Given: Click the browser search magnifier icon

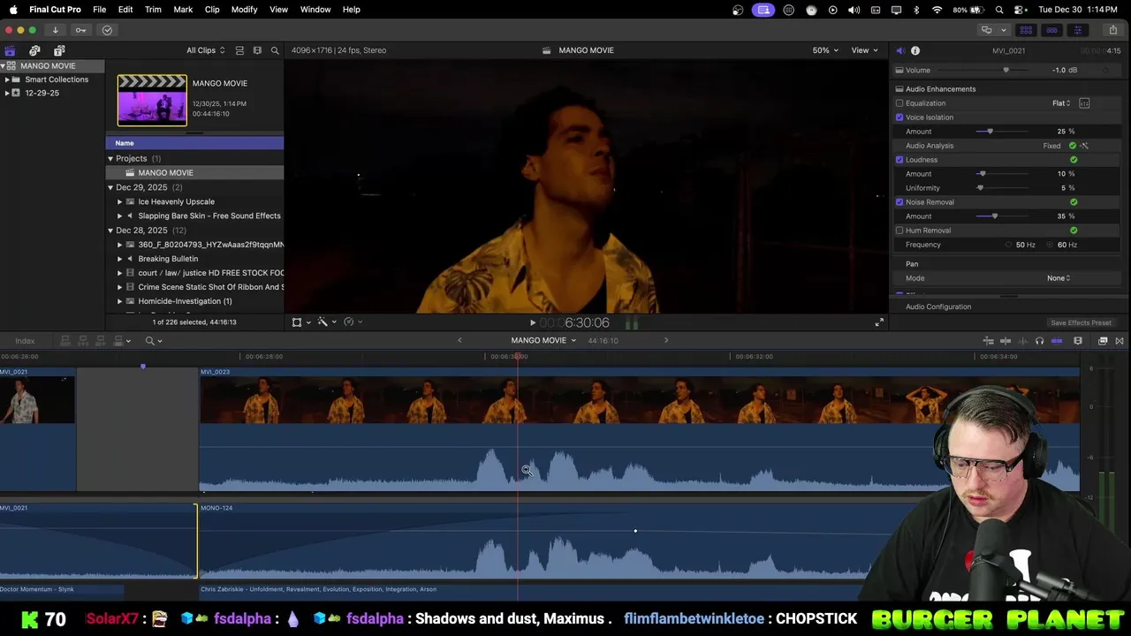Looking at the screenshot, I should coord(275,50).
